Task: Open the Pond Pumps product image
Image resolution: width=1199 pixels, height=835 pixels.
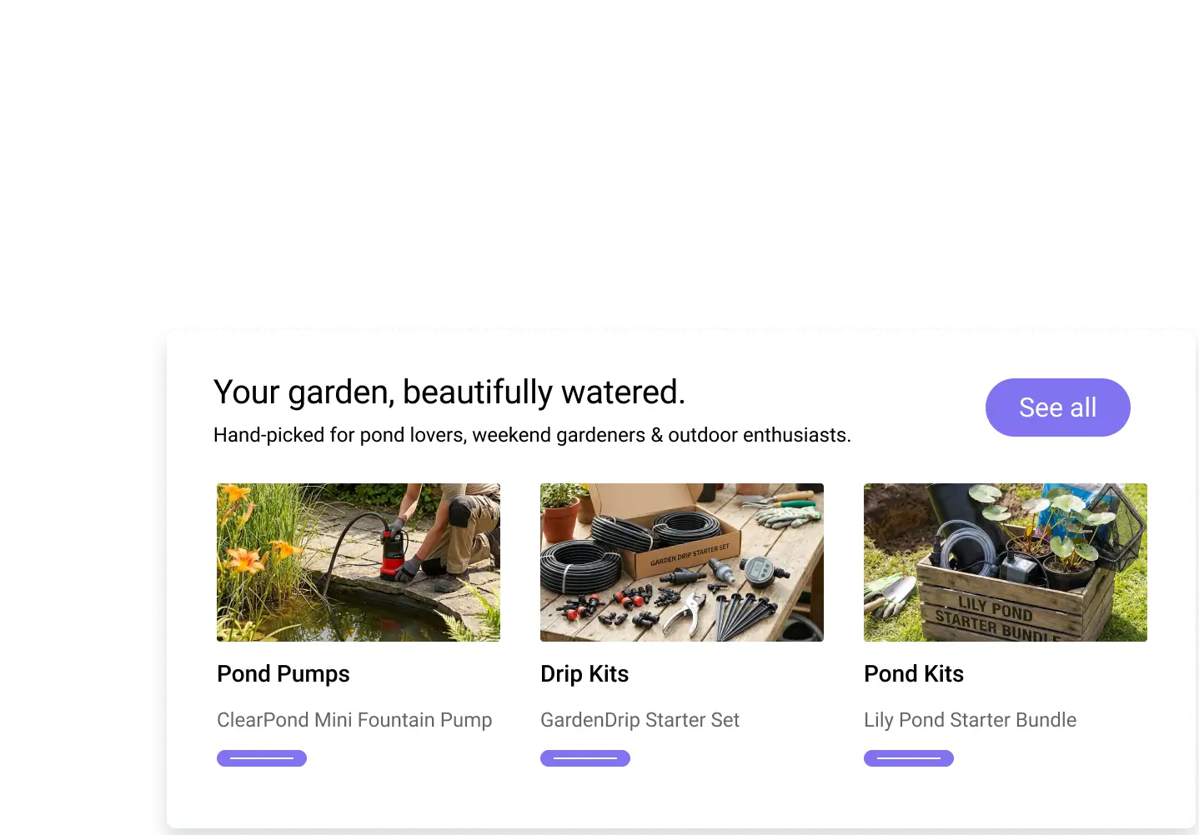Action: pos(359,562)
